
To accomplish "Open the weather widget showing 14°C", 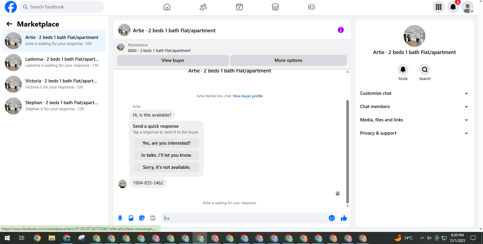I will coord(404,238).
